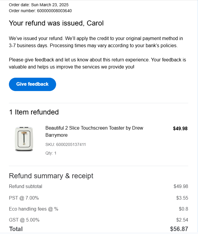Viewport: 198px width, 234px height.
Task: Click the $0.8 eco fee amount
Action: pyautogui.click(x=183, y=209)
